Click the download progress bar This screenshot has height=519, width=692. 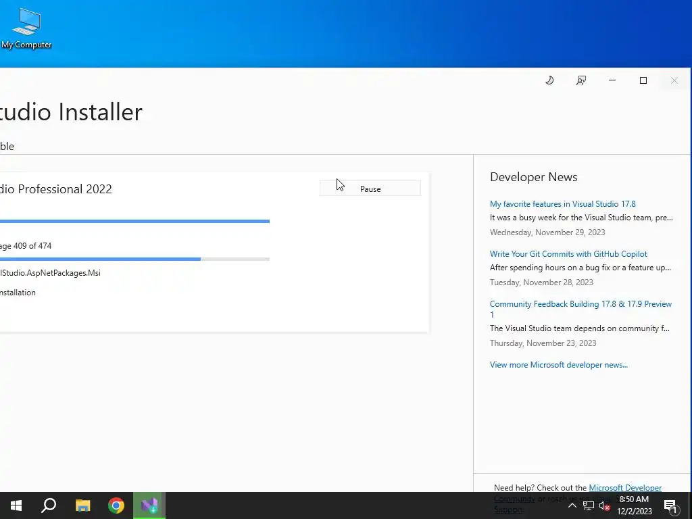point(134,221)
